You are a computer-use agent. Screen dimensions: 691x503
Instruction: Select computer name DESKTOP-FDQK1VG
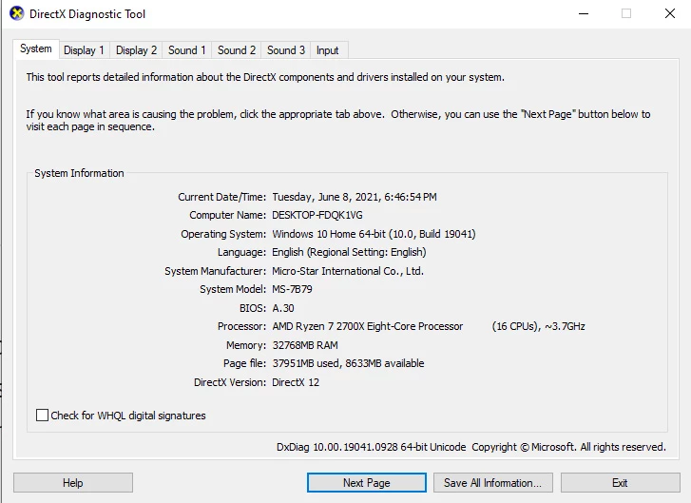pyautogui.click(x=317, y=215)
